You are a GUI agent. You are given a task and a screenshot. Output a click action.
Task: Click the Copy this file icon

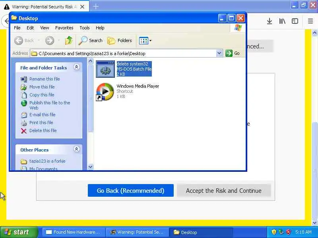point(24,95)
